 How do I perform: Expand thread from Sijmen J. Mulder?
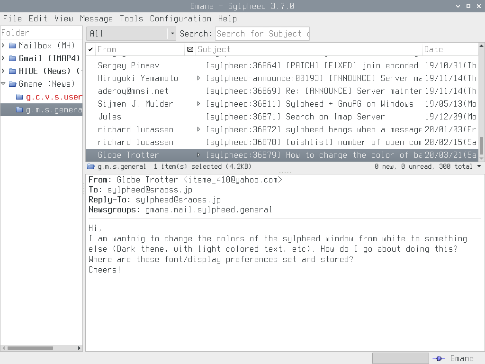[198, 104]
